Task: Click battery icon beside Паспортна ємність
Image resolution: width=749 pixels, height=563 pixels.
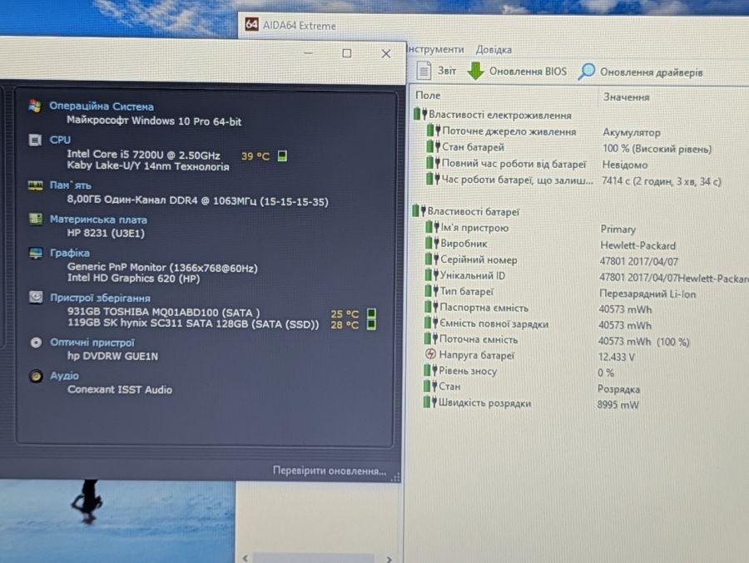Action: pyautogui.click(x=431, y=307)
